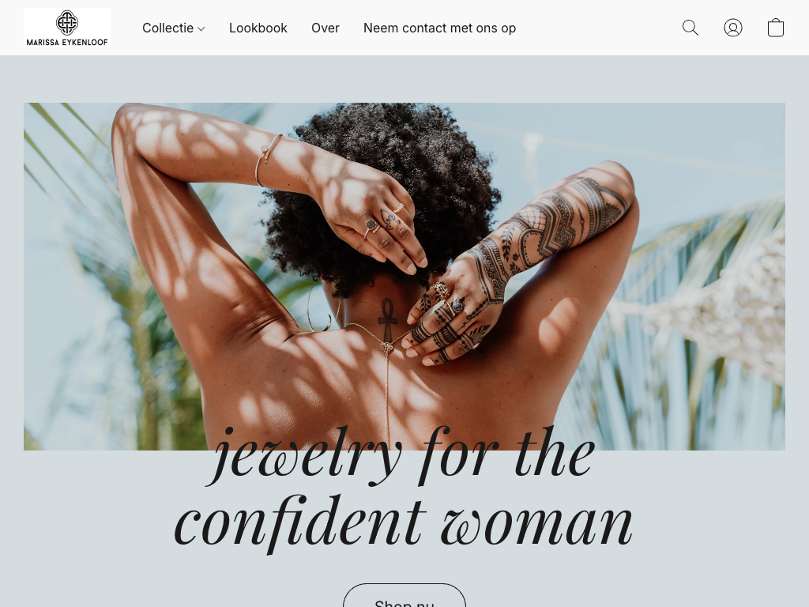Click the Shop nu button

click(x=404, y=597)
